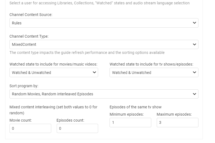Screen dimensions: 215x143
Task: Click the 'Episodes of the same tv show' heading
Action: [136, 107]
